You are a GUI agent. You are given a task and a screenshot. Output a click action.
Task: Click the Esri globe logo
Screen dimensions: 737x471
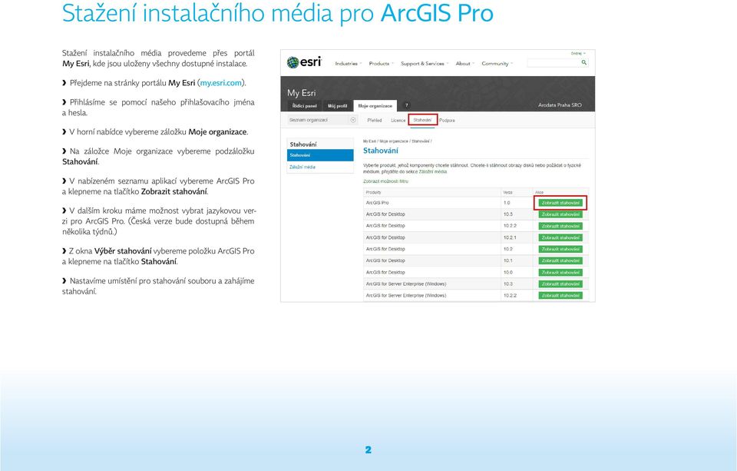(x=292, y=62)
